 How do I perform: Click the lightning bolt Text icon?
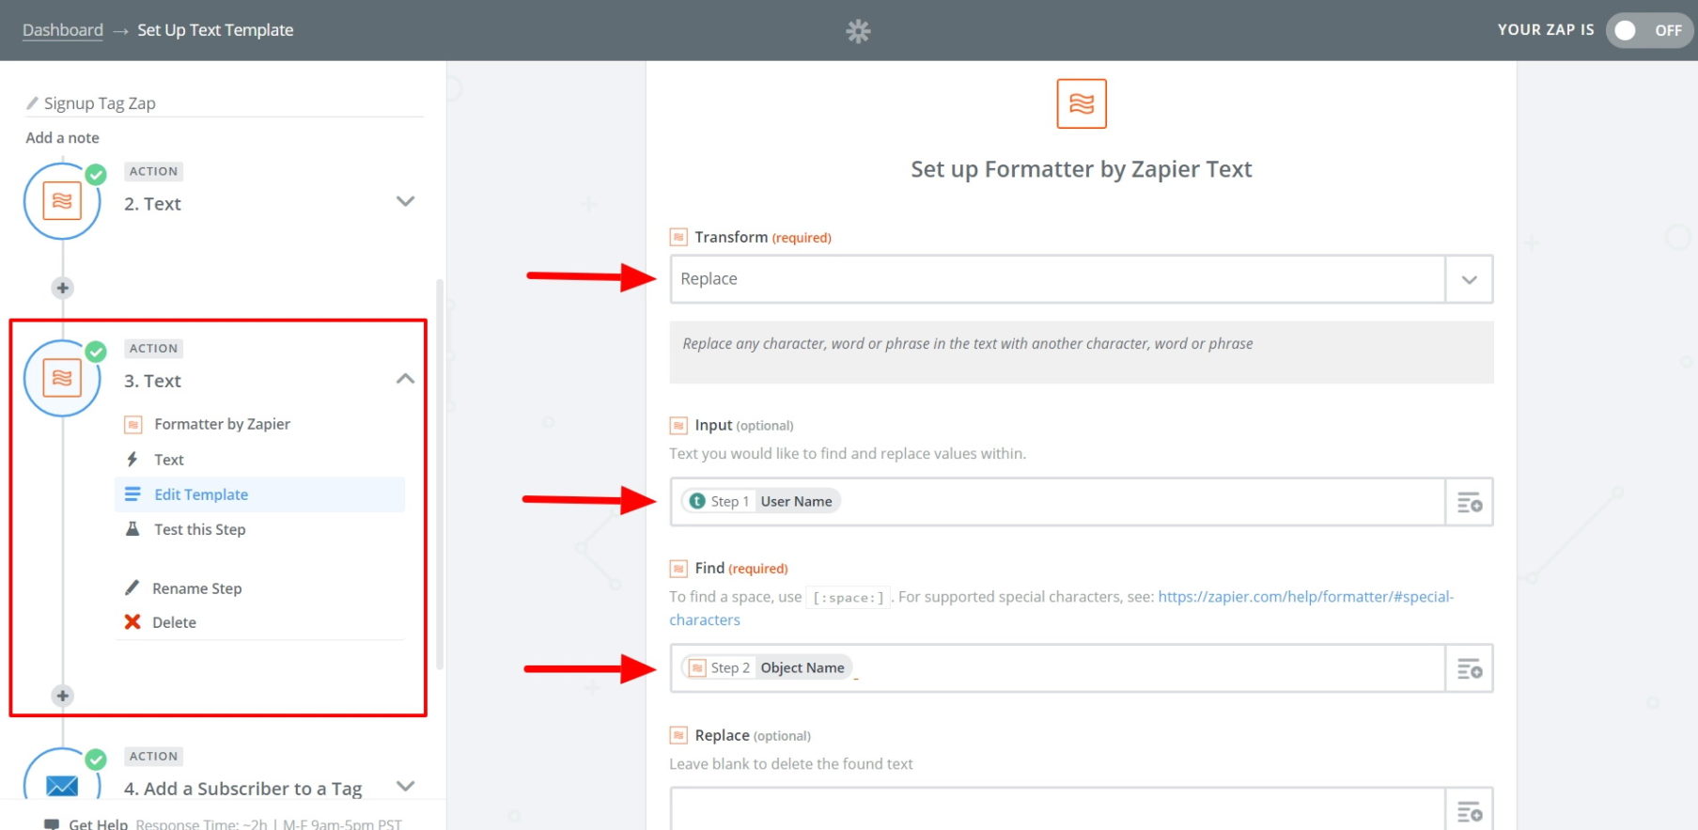click(x=132, y=460)
